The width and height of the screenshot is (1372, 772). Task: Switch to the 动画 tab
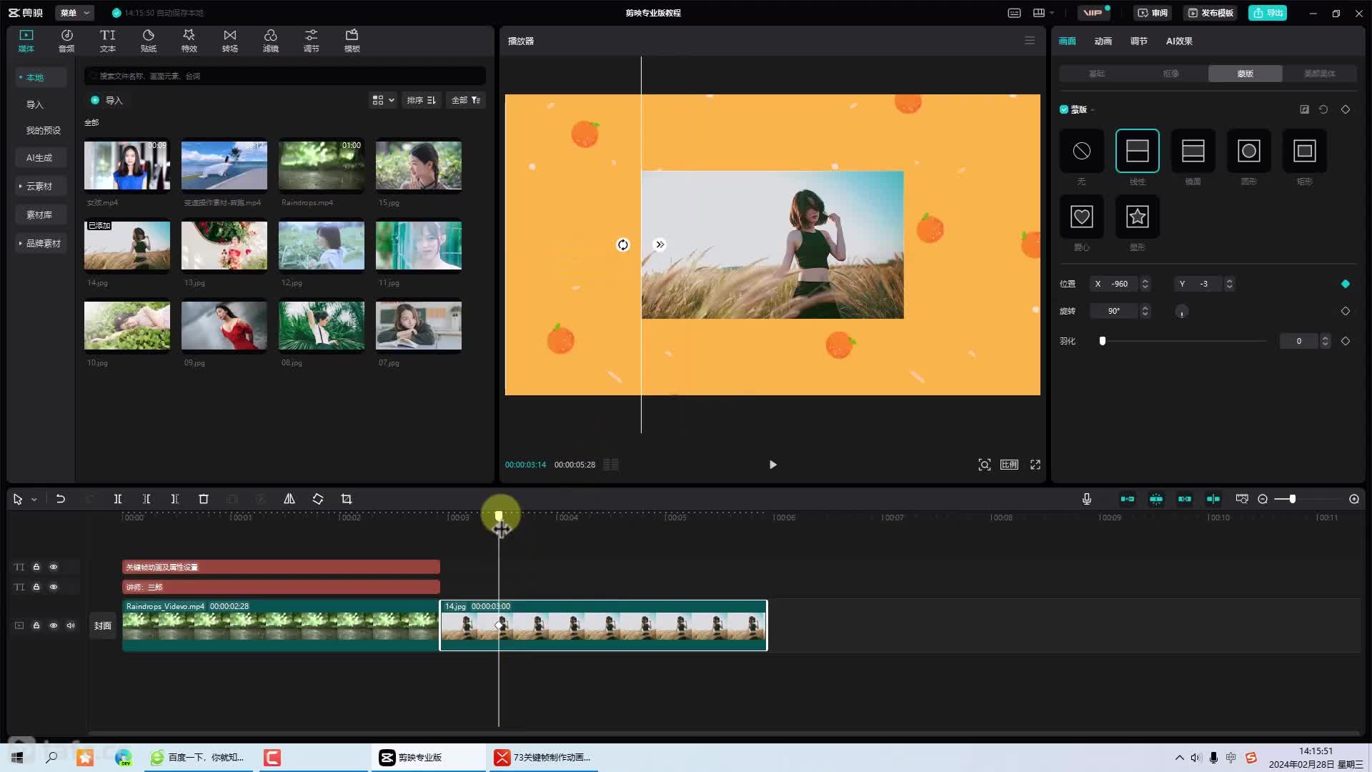coord(1103,41)
